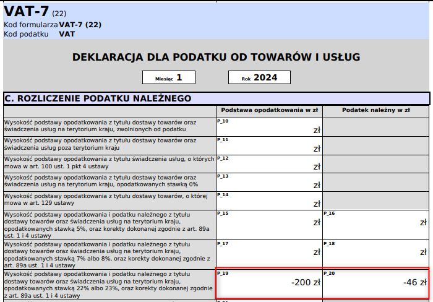Click the Miesiąc field showing 1

click(168, 77)
